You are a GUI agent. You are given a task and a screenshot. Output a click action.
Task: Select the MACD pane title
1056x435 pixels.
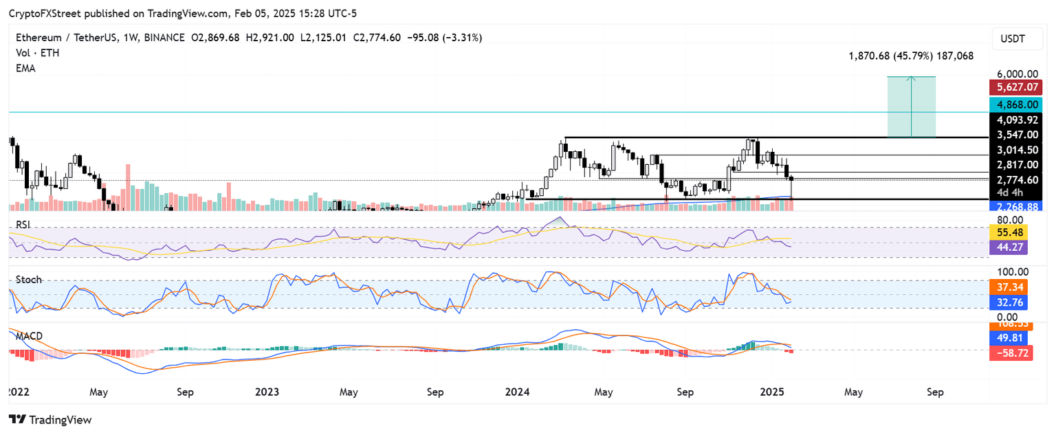click(28, 336)
